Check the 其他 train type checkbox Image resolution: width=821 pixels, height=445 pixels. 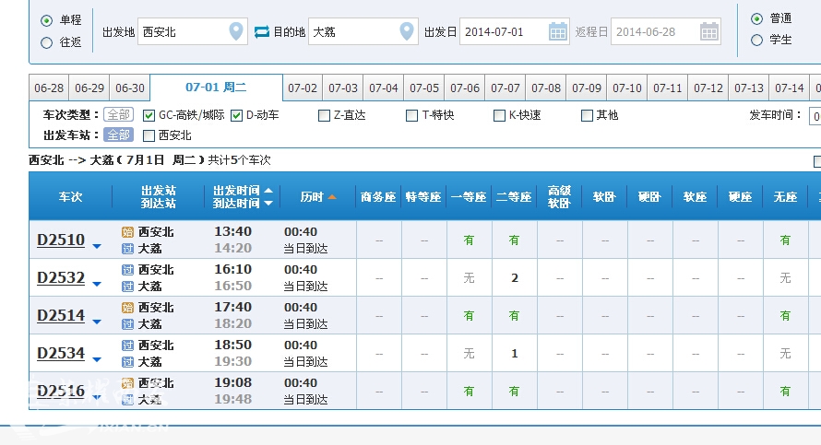[x=587, y=115]
